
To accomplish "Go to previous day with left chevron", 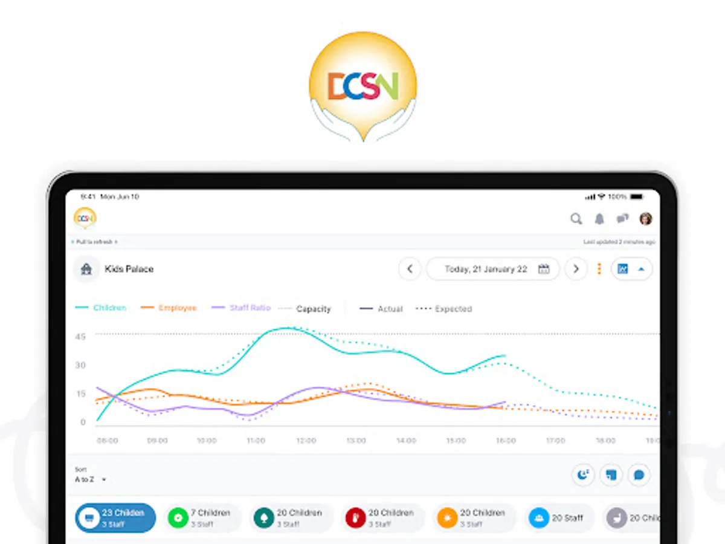I will click(410, 269).
